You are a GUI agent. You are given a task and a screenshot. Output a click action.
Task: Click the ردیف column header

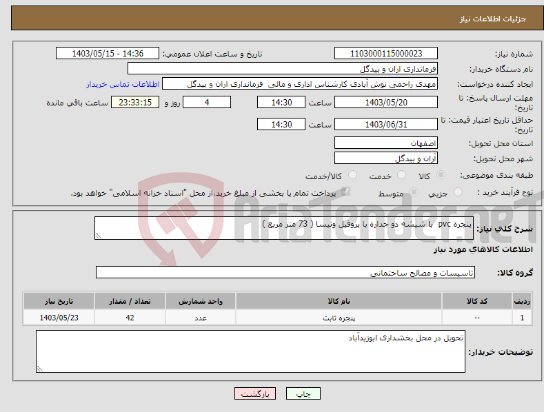[522, 301]
